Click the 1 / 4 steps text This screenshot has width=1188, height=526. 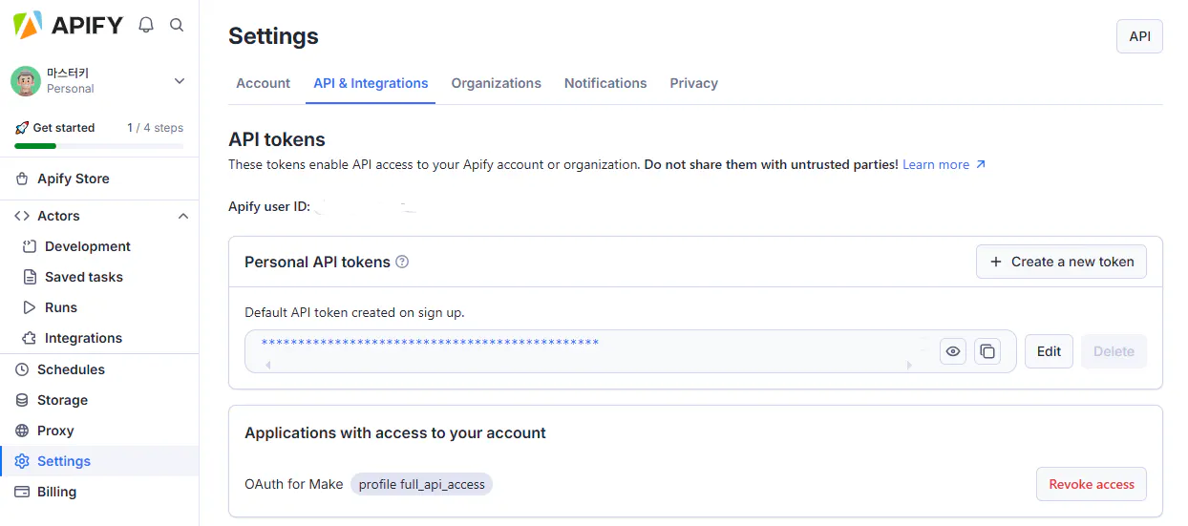coord(155,128)
